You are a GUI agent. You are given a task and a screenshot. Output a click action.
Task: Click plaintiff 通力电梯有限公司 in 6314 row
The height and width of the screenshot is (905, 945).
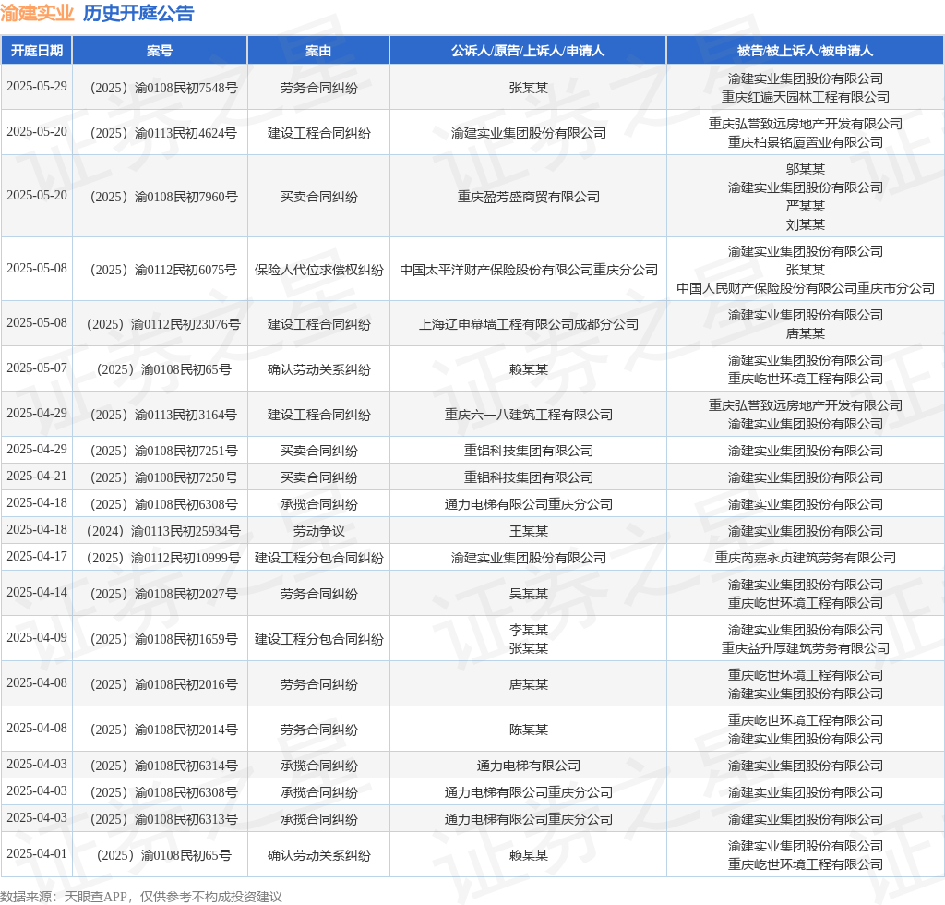pos(529,766)
